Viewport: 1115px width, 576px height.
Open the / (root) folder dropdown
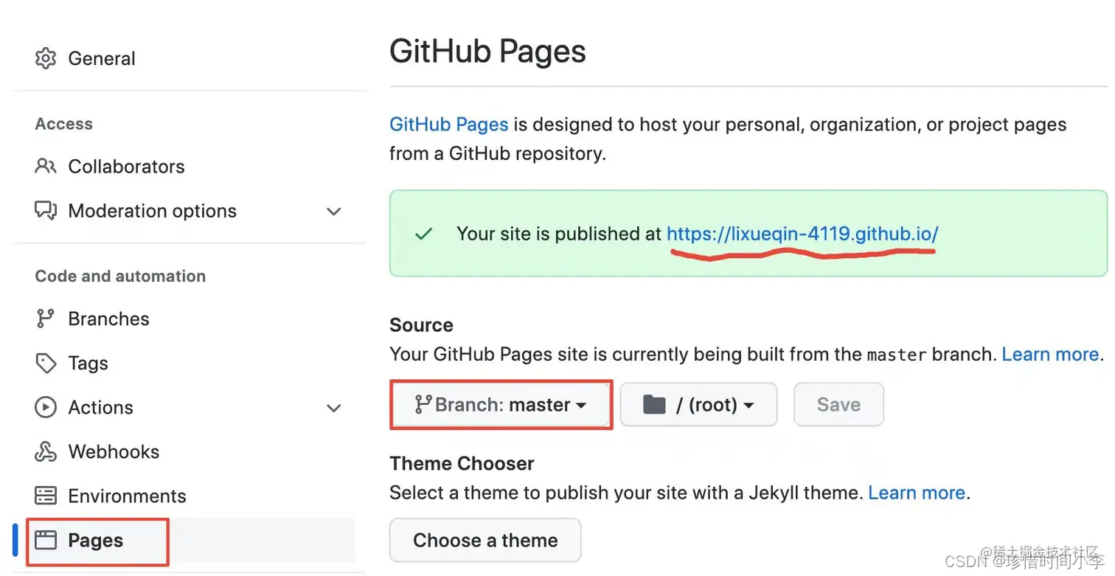click(x=698, y=404)
